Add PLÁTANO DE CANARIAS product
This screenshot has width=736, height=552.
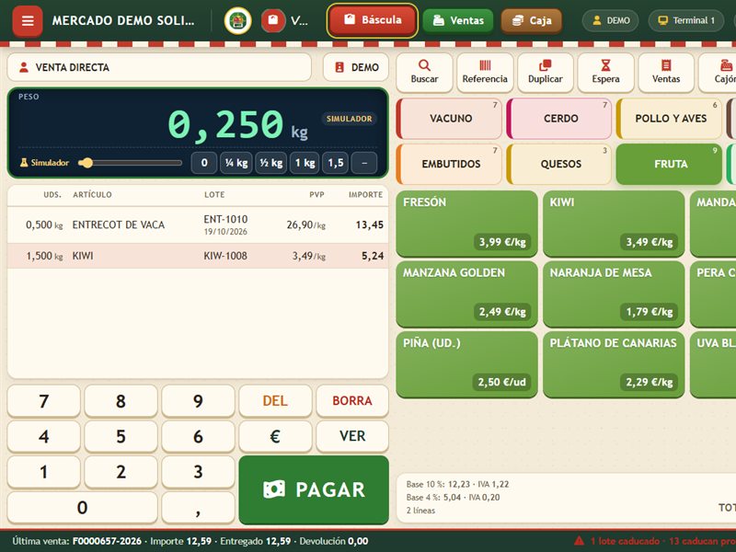[614, 364]
